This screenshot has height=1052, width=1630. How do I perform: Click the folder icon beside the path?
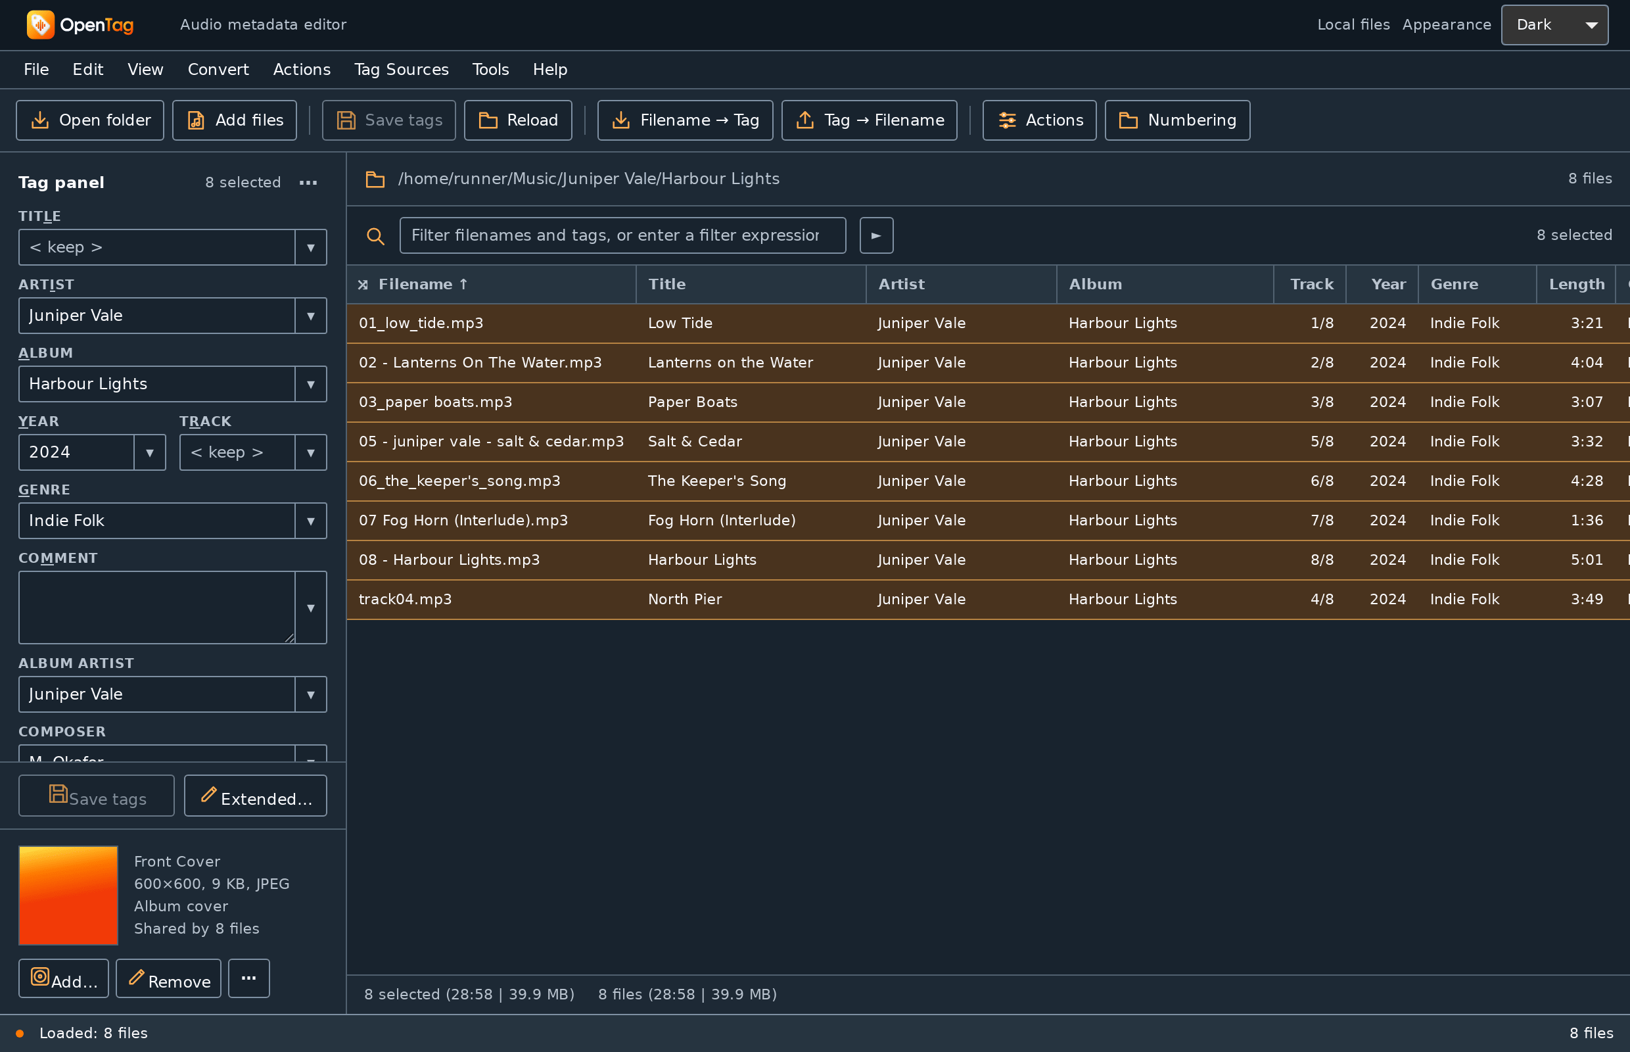pyautogui.click(x=375, y=179)
